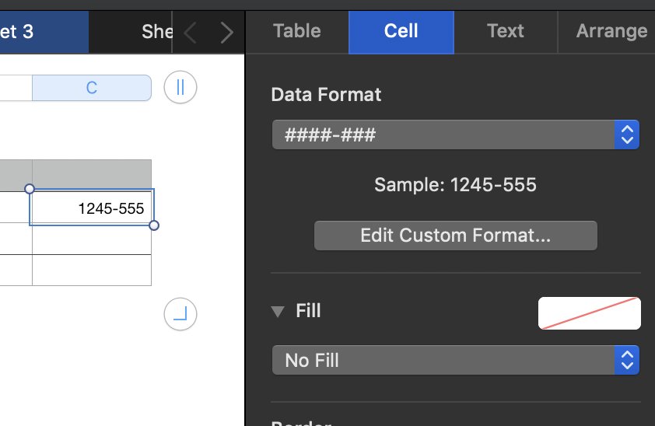Screen dimensions: 655x426
Task: Collapse the Fill section triangle
Action: [x=278, y=312]
